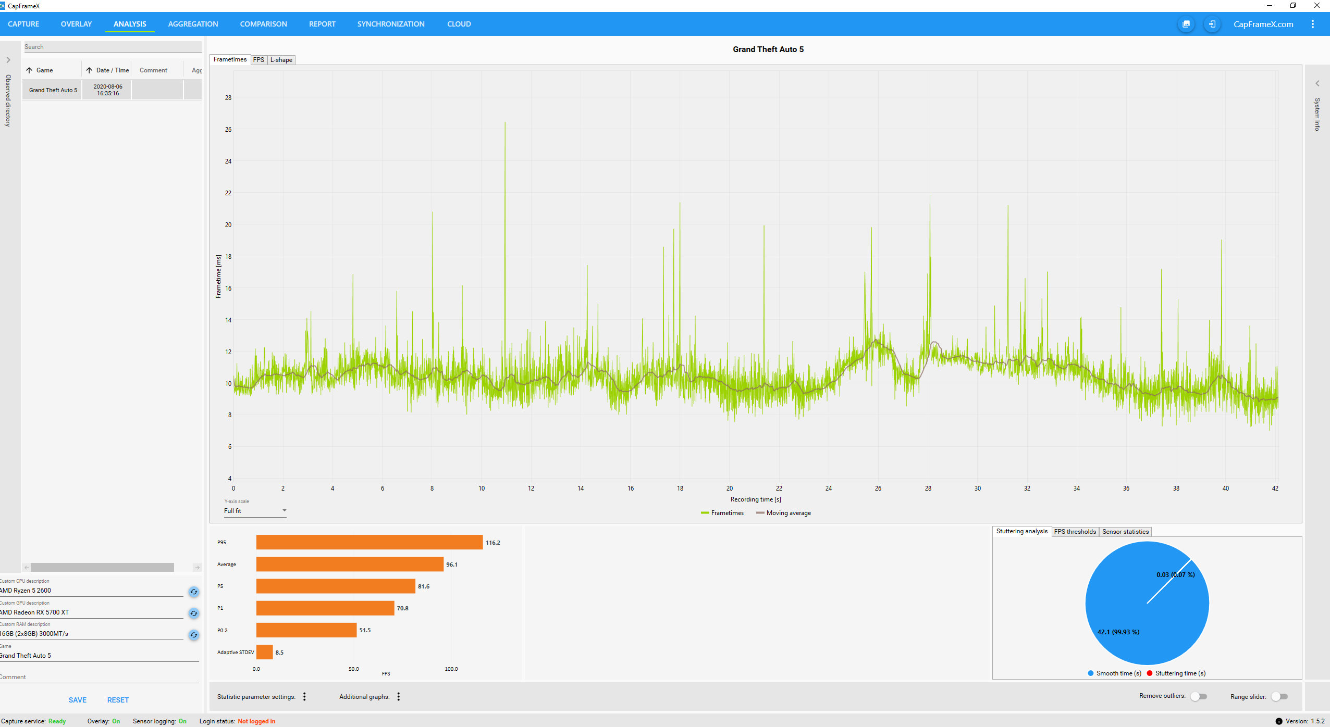The height and width of the screenshot is (727, 1330).
Task: Enable the Range slider switch
Action: 1279,697
